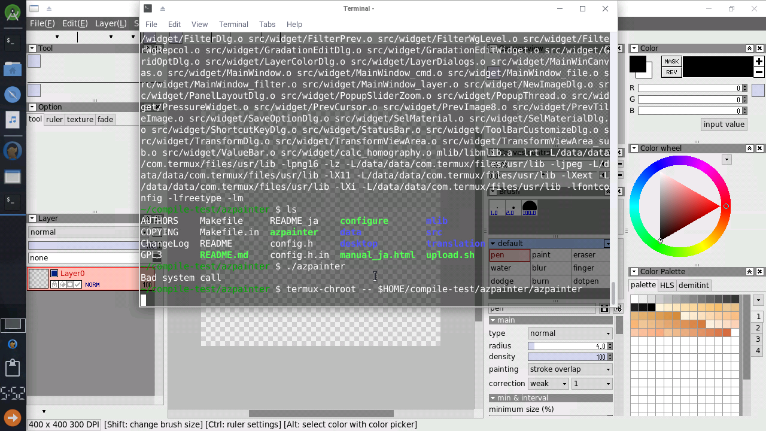Image resolution: width=766 pixels, height=431 pixels.
Task: Open the Android Studio icon in the dock
Action: click(x=13, y=13)
